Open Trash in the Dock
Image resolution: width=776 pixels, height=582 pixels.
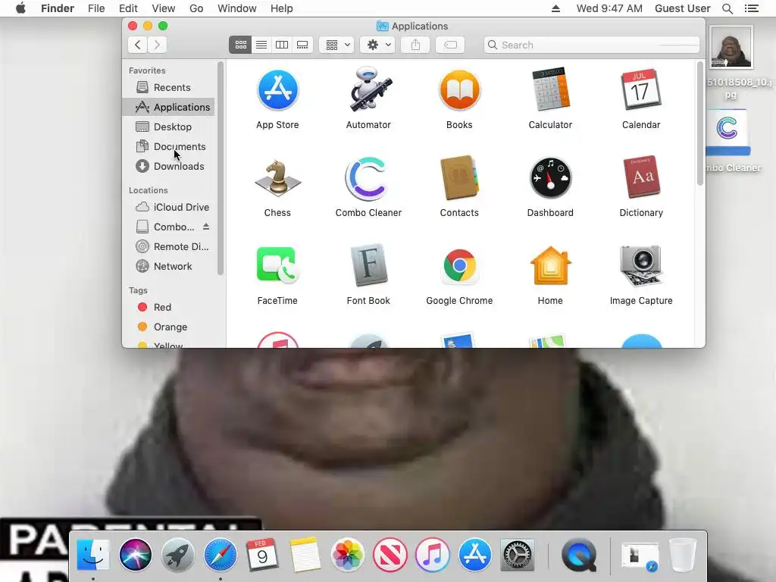click(683, 555)
